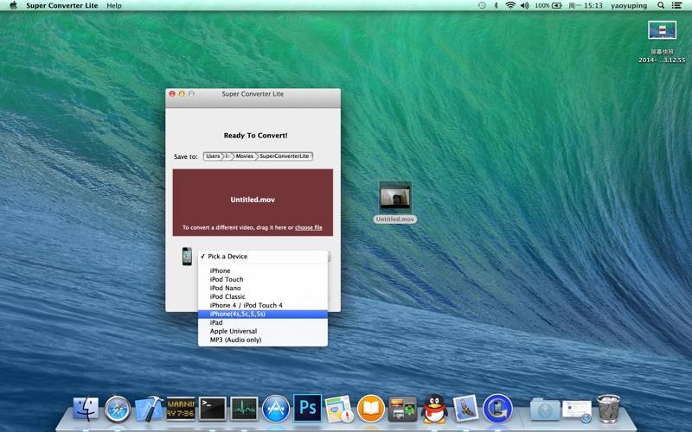Launch QQ penguin icon in Dock
Screen dimensions: 692x432
point(434,409)
